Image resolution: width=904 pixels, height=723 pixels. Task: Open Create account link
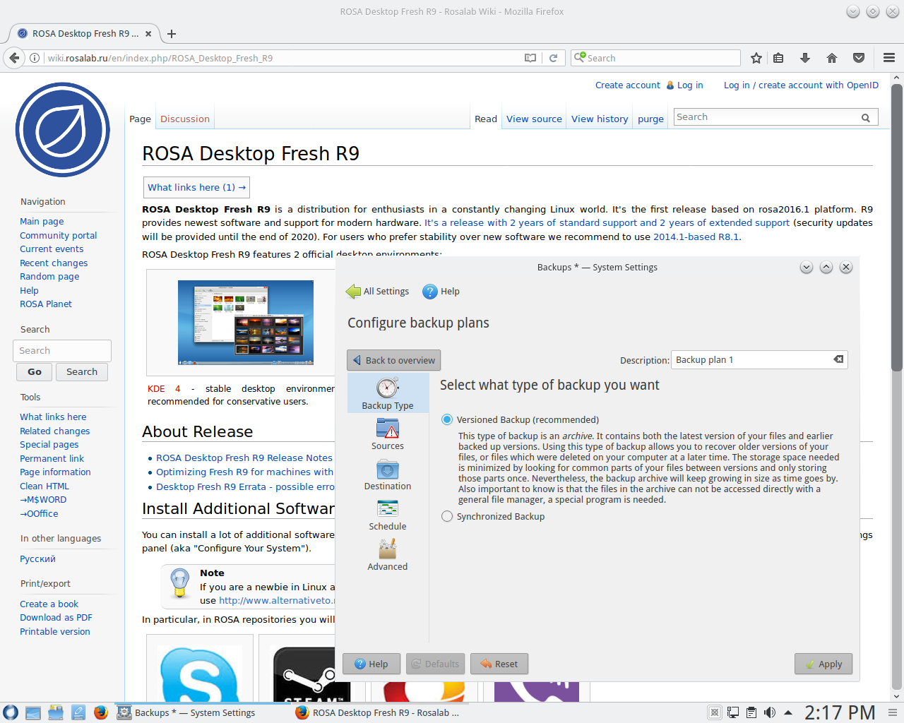627,85
